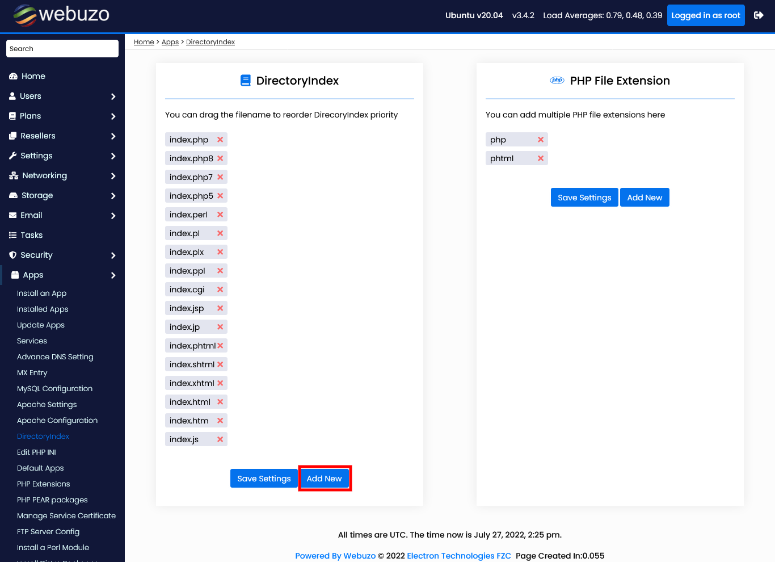Image resolution: width=775 pixels, height=562 pixels.
Task: Select the Home icon in the sidebar
Action: click(12, 76)
